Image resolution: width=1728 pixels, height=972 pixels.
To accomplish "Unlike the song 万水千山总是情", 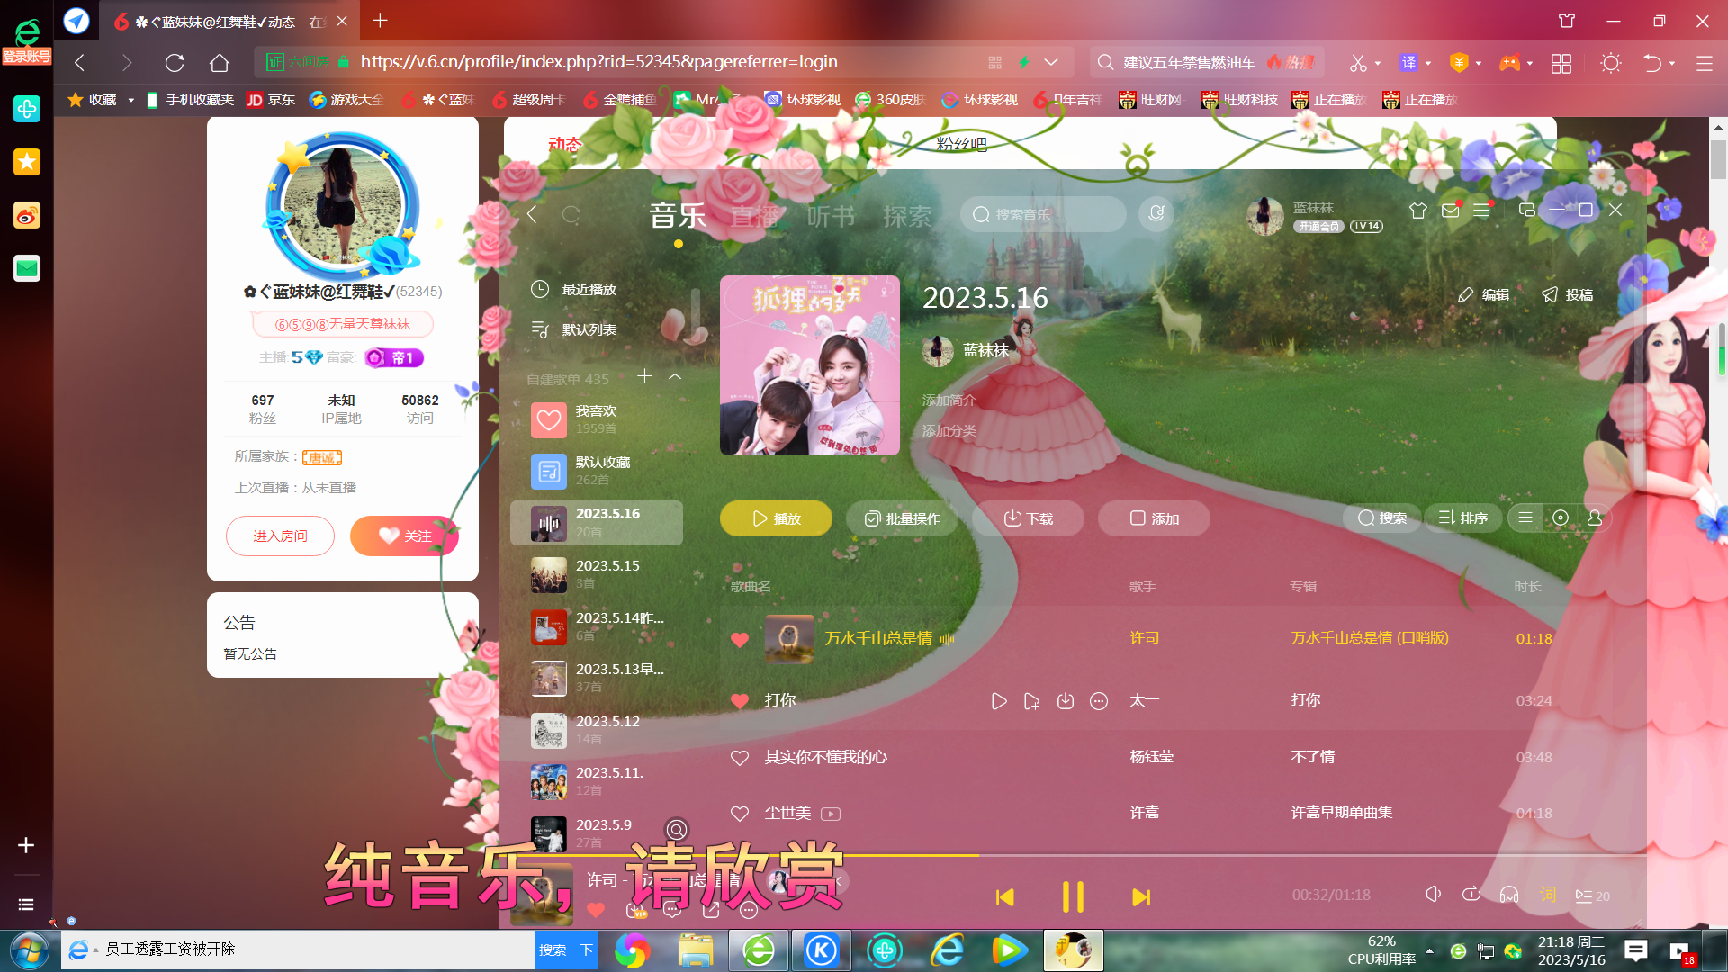I will pyautogui.click(x=740, y=639).
